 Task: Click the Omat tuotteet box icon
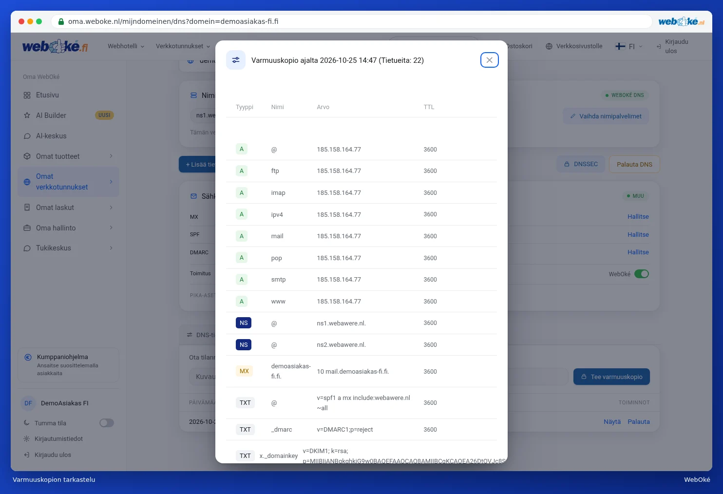coord(27,156)
